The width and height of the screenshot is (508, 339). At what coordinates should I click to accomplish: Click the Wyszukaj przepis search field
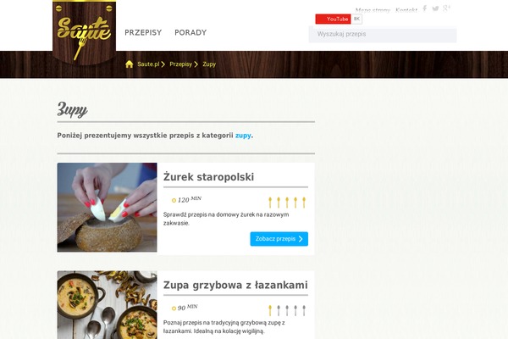(x=383, y=35)
